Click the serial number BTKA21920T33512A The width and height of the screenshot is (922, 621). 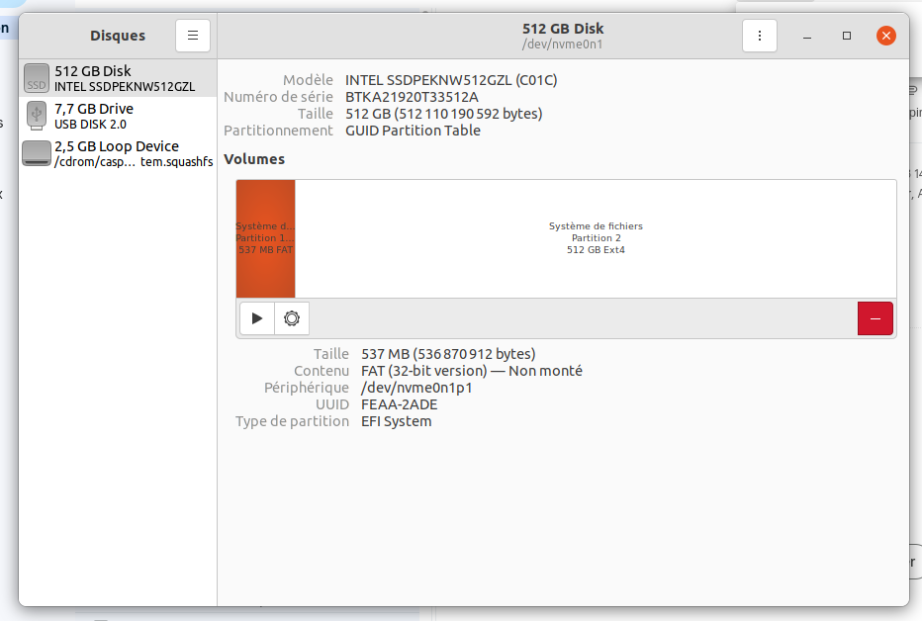coord(412,96)
